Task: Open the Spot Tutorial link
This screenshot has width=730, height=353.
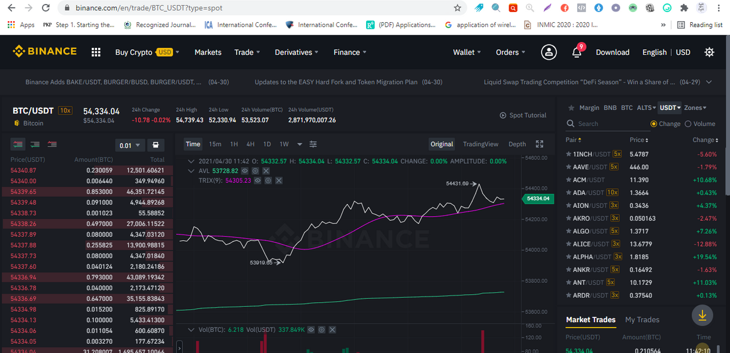Action: coord(523,115)
